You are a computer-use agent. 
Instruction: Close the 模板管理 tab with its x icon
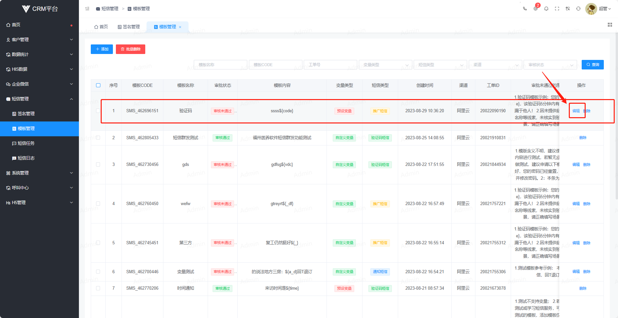180,27
